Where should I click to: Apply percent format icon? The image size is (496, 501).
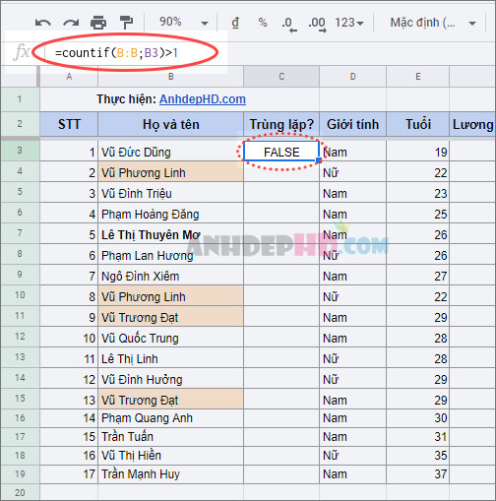click(x=263, y=23)
